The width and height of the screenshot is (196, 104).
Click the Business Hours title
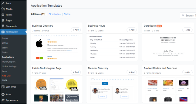pyautogui.click(x=97, y=26)
